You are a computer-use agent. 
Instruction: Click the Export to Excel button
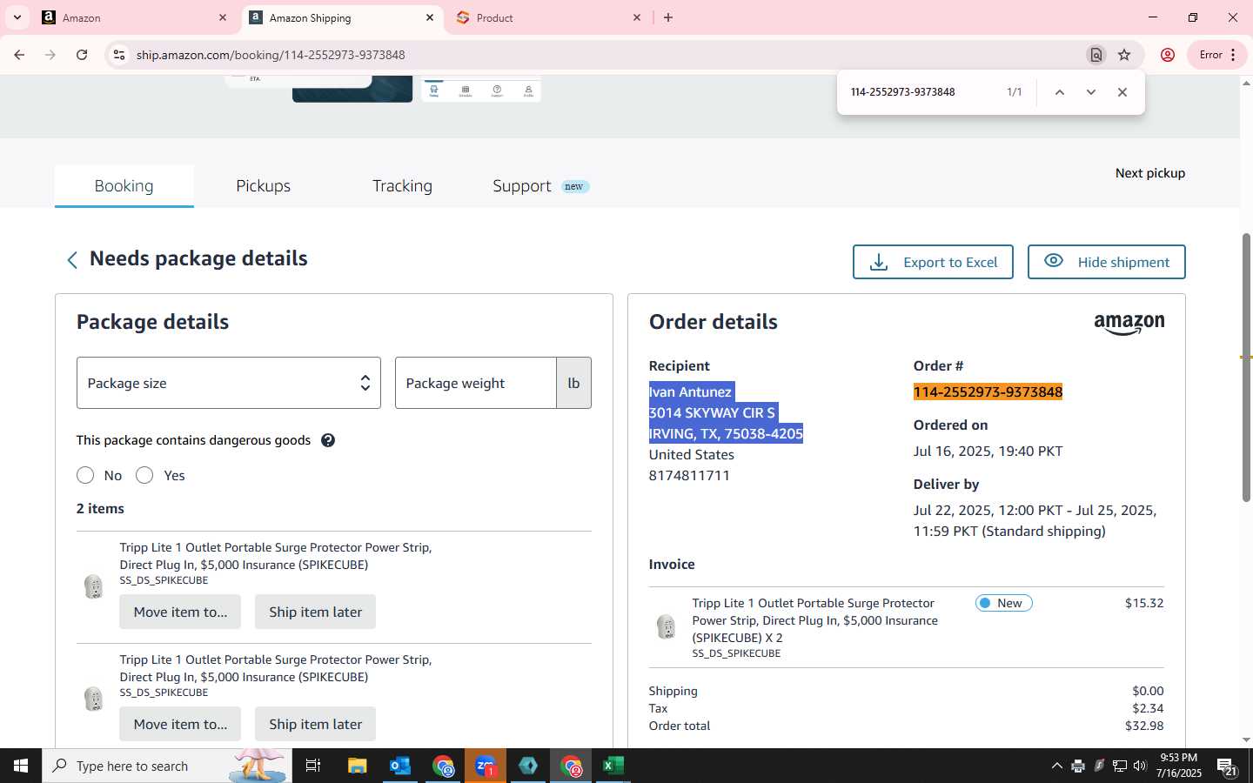point(933,262)
